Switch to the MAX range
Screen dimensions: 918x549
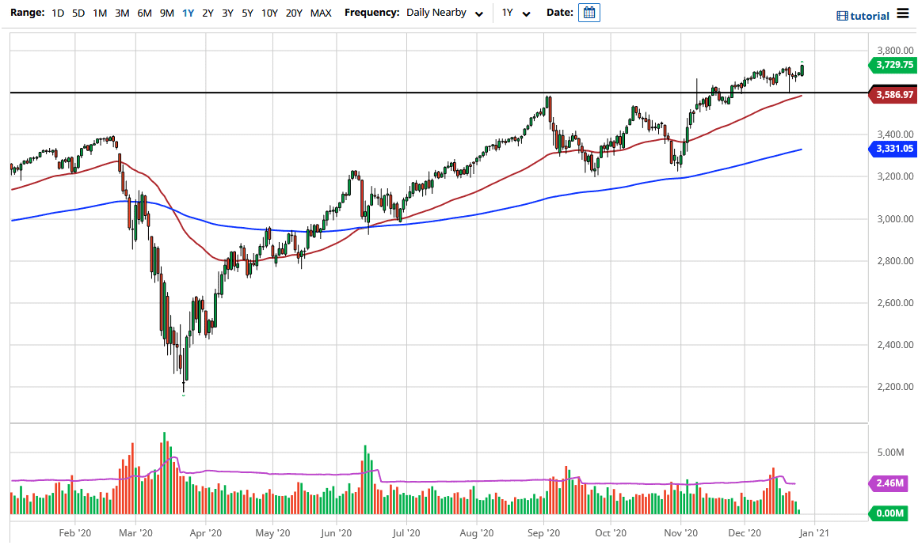pyautogui.click(x=321, y=13)
